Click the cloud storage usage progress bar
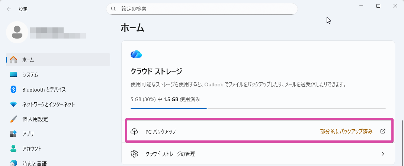Screen dimensions: 404x166 coord(258,109)
